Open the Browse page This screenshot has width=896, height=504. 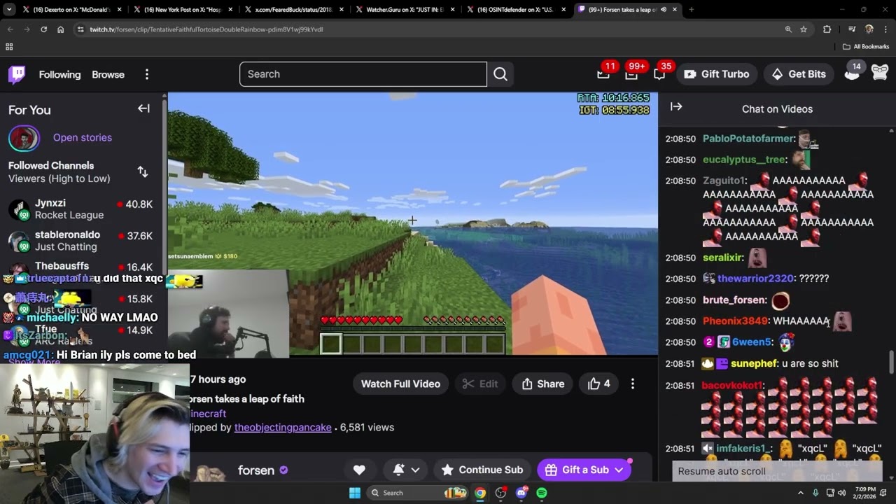click(108, 74)
